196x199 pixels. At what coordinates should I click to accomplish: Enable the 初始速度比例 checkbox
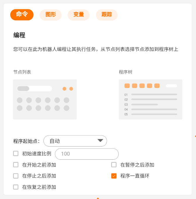point(16,154)
